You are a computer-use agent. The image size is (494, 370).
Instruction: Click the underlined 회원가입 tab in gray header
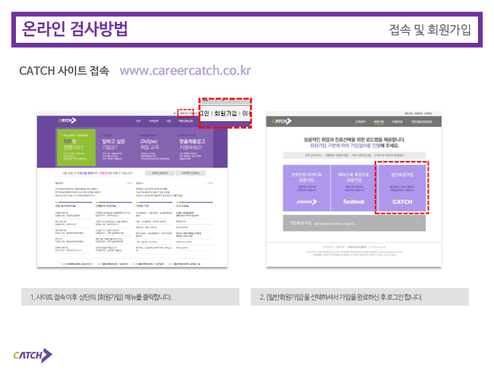coord(378,122)
